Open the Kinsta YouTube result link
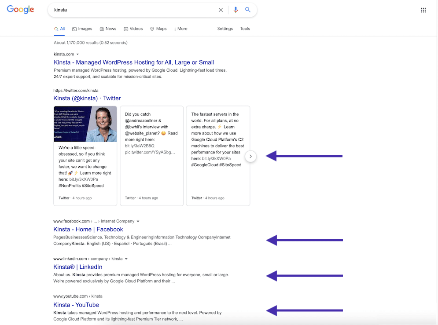The width and height of the screenshot is (438, 325). point(76,304)
